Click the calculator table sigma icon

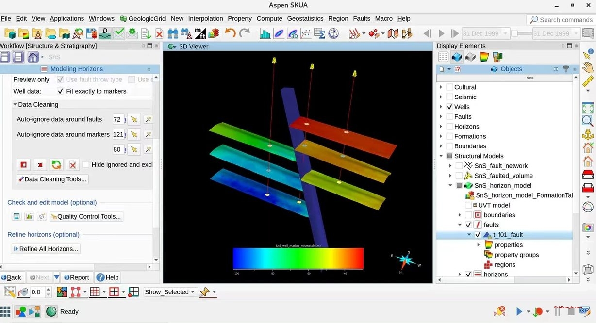[x=320, y=33]
